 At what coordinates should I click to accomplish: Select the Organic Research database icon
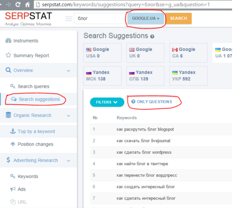point(8,115)
